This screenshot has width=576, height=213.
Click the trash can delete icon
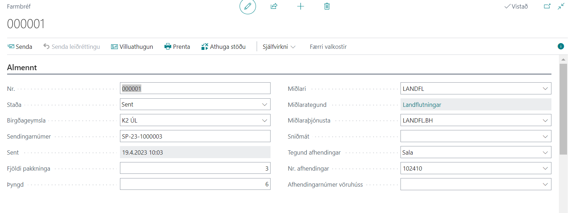(x=327, y=6)
